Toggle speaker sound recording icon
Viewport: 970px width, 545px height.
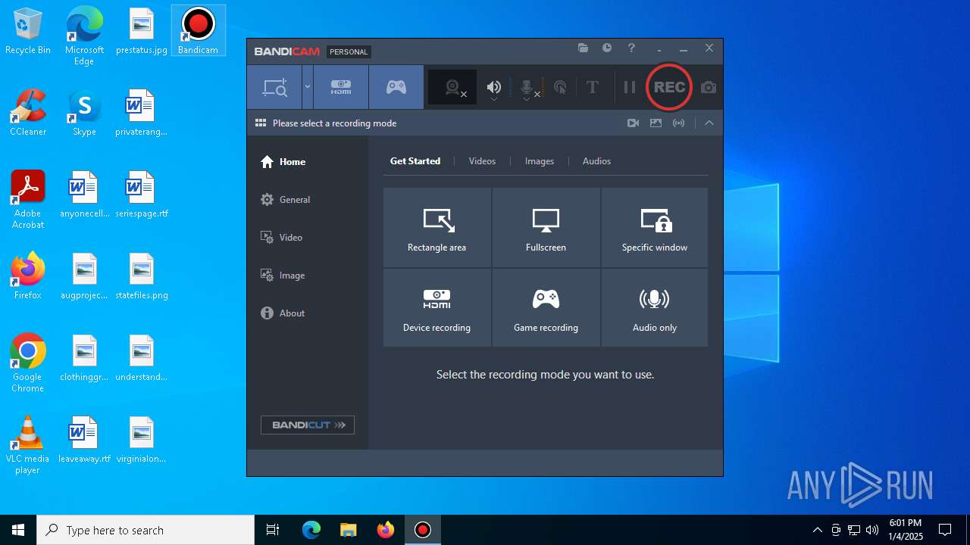point(494,88)
